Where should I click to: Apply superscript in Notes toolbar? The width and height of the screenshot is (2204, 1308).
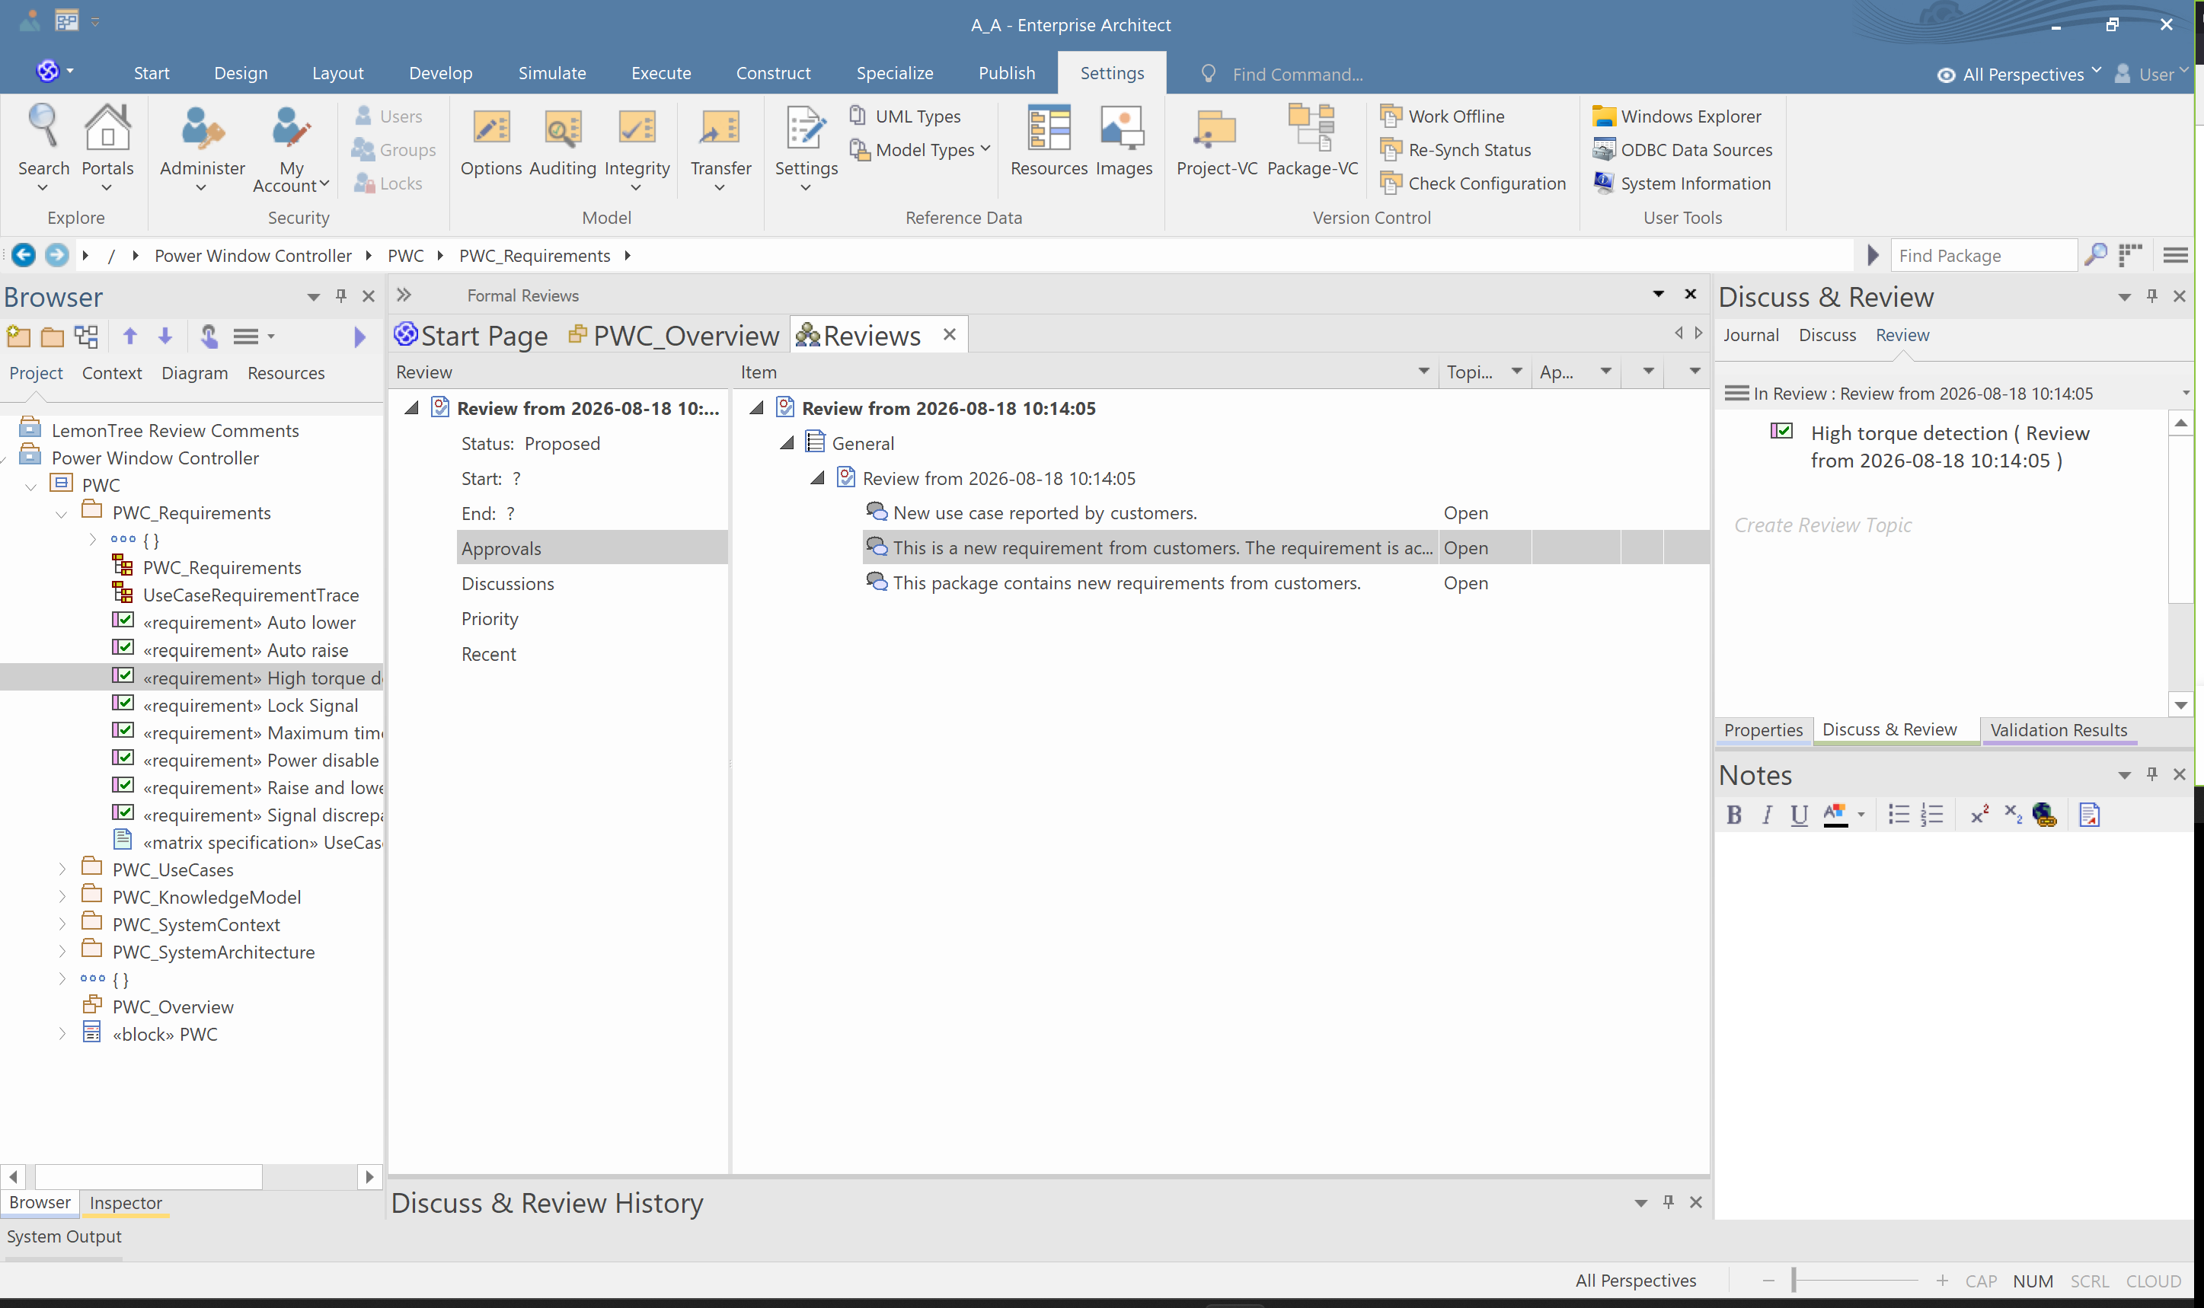coord(1980,815)
